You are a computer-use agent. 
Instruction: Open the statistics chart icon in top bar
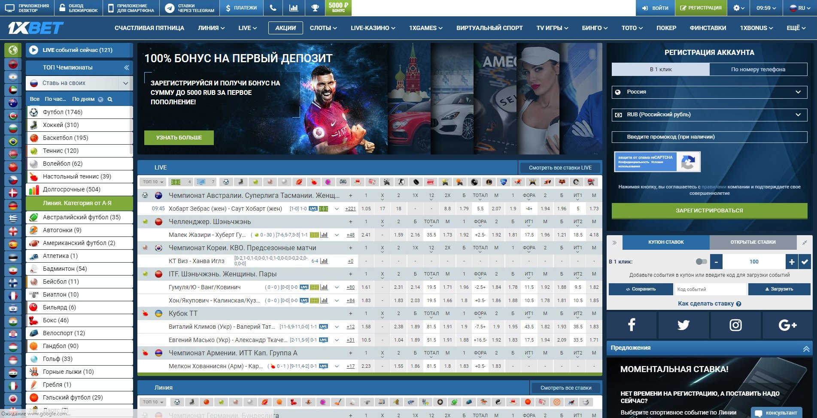pyautogui.click(x=294, y=8)
